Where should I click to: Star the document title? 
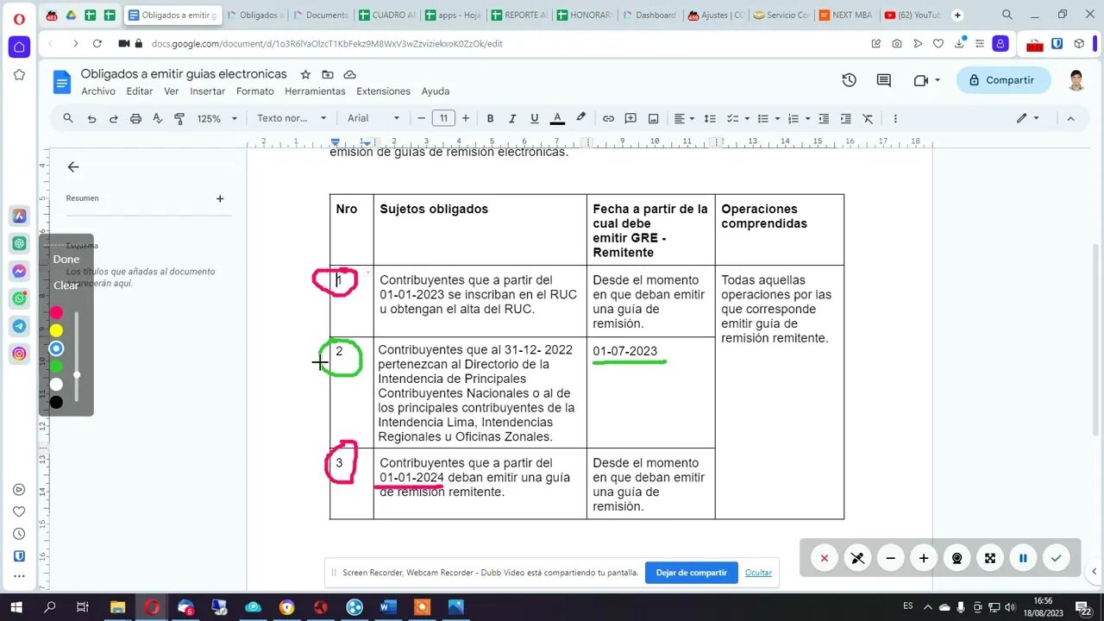(x=305, y=74)
